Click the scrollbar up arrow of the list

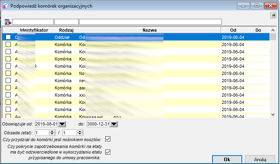[273, 30]
